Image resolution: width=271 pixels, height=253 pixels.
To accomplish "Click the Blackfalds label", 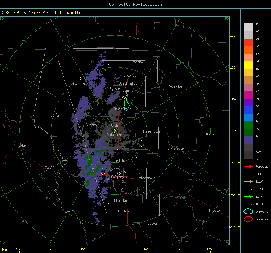I will tap(128, 83).
